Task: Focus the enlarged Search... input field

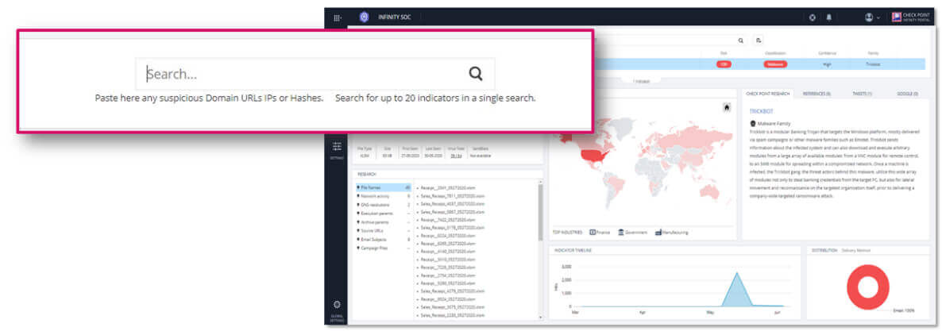Action: click(315, 74)
